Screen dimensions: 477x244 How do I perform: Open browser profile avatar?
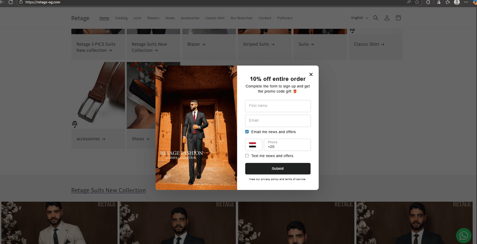(x=457, y=2)
